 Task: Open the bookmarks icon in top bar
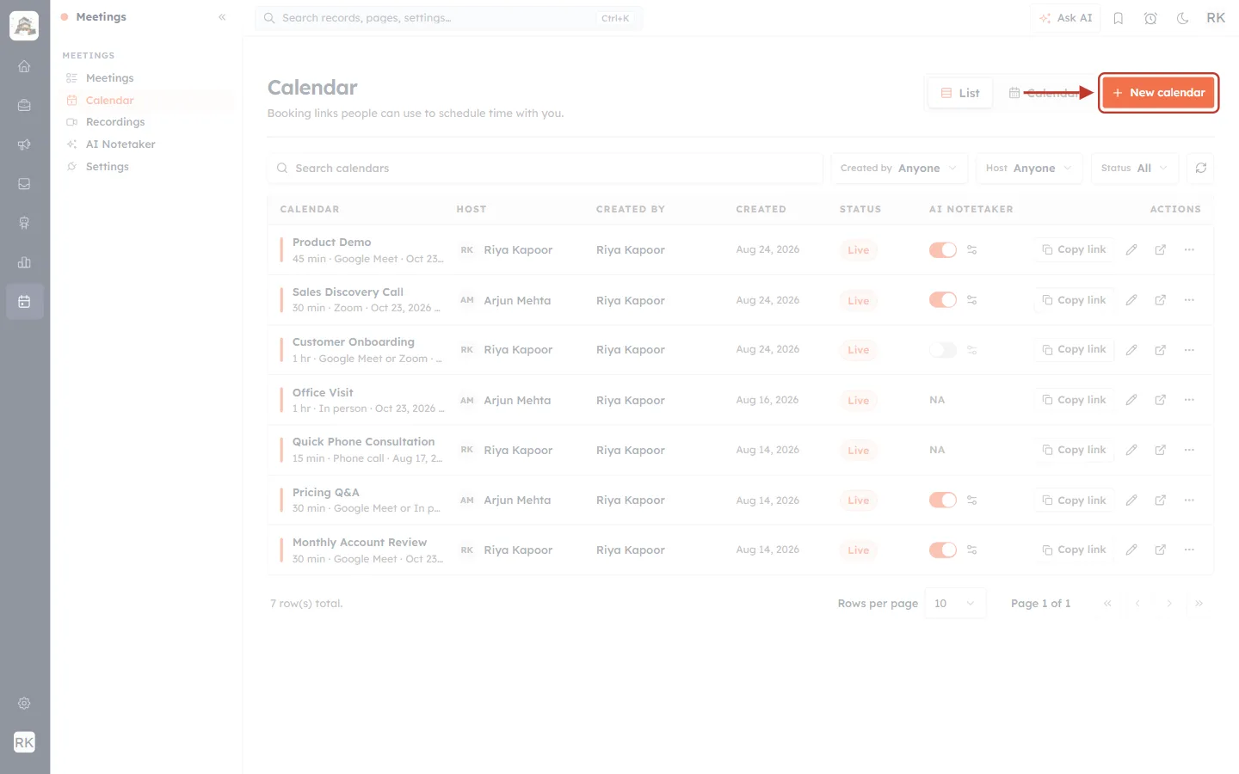point(1119,18)
